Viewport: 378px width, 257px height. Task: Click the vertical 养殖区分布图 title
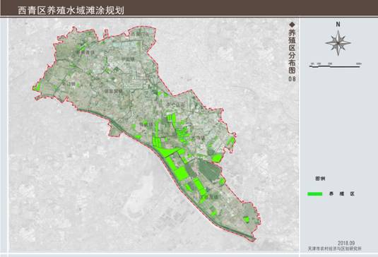tap(293, 52)
